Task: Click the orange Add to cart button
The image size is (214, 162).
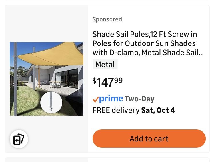Action: coord(149,139)
